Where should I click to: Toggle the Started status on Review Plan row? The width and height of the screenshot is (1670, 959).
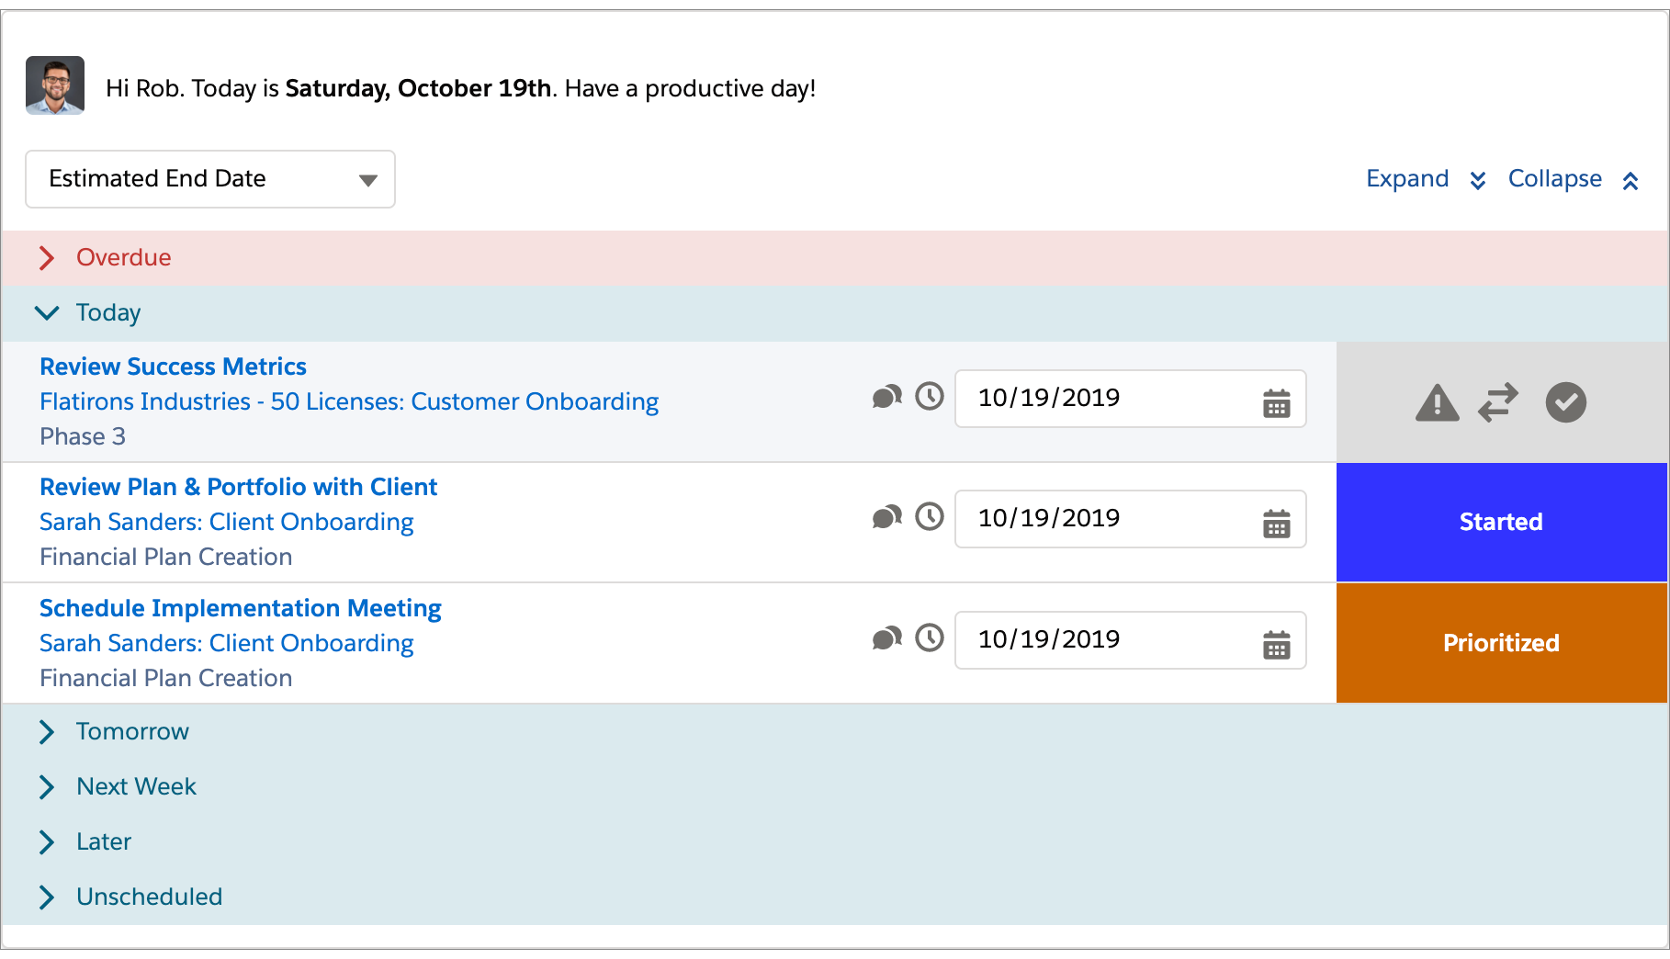coord(1500,522)
